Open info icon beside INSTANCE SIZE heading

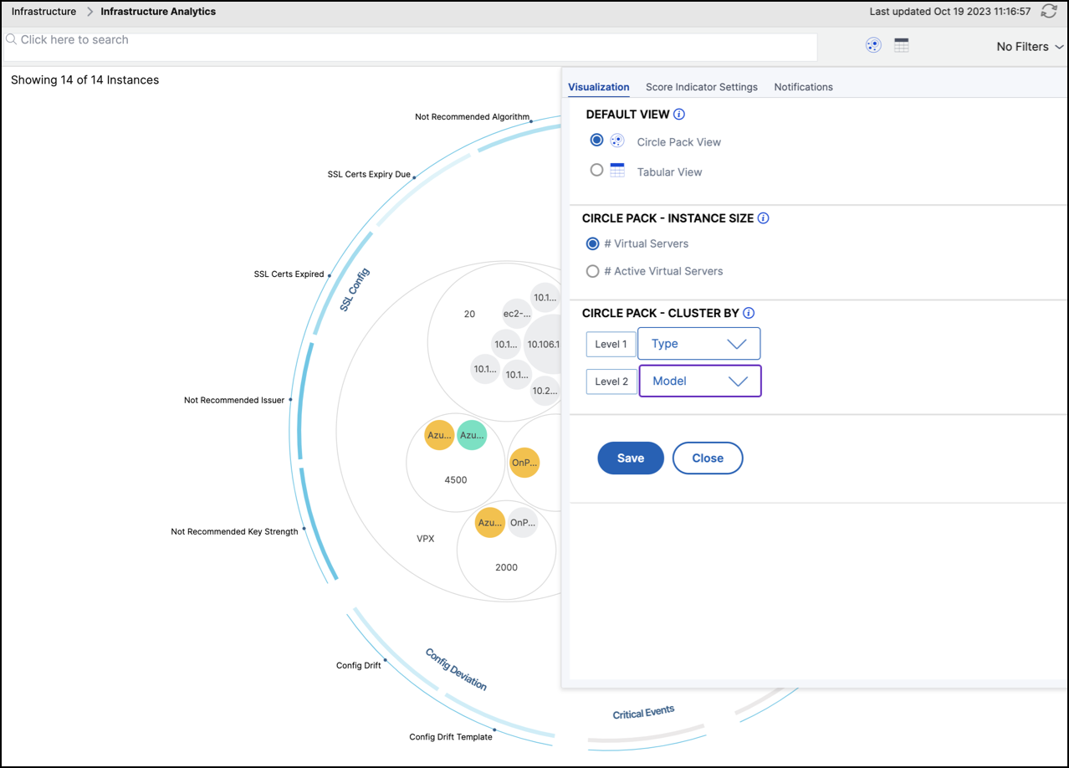pos(763,218)
